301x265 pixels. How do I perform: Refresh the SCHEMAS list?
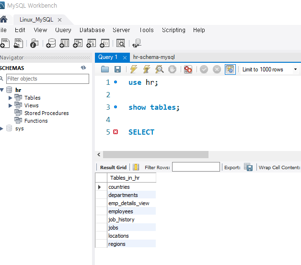[83, 68]
